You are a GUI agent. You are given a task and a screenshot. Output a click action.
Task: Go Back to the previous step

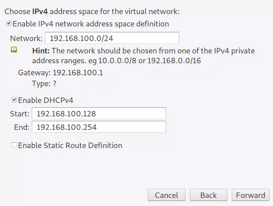coord(208,195)
